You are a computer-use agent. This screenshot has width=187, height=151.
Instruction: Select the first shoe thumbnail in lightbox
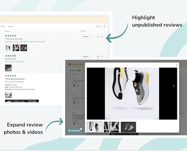94,127
